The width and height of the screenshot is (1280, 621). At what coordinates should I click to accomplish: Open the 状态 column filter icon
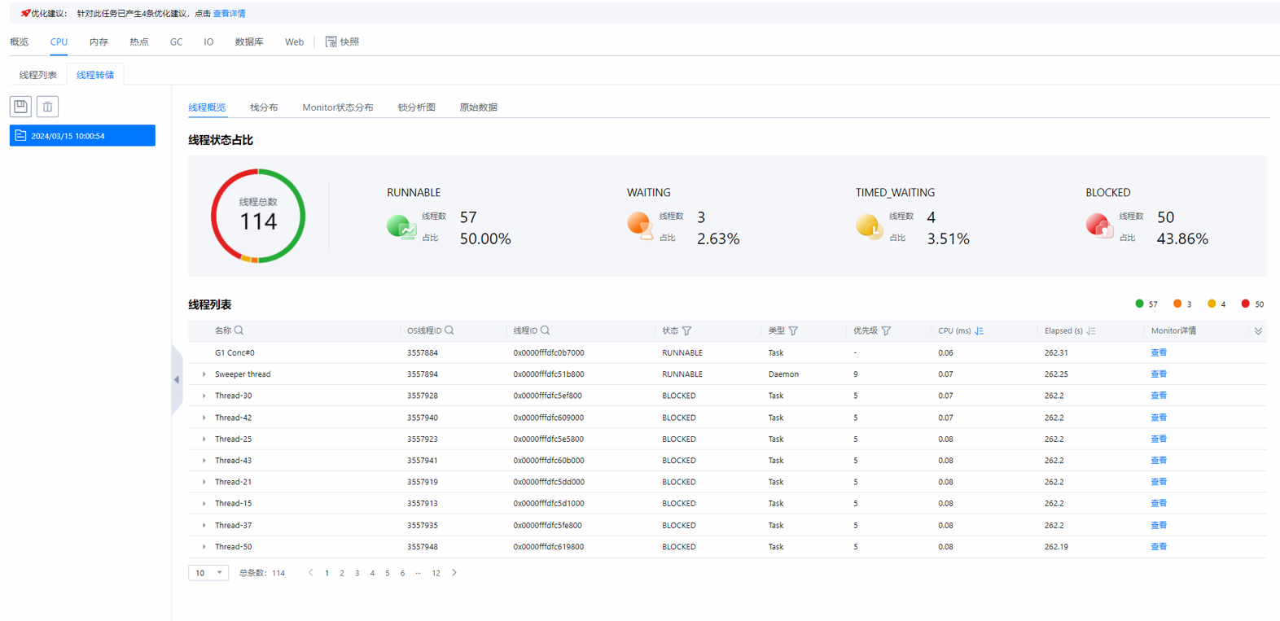[x=687, y=330]
